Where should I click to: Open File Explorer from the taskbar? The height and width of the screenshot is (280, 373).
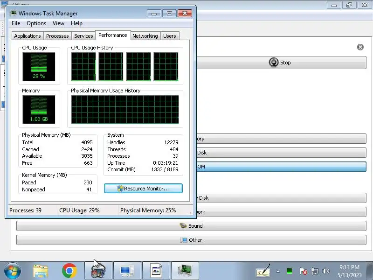pyautogui.click(x=41, y=271)
